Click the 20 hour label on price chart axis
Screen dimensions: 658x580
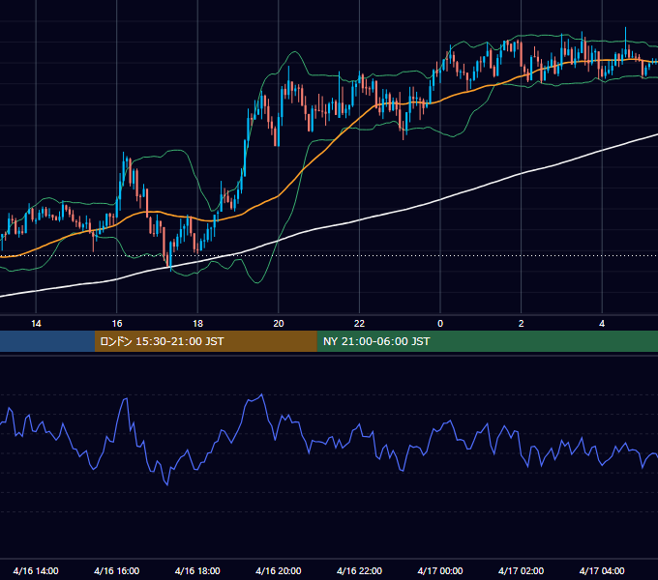pos(279,324)
